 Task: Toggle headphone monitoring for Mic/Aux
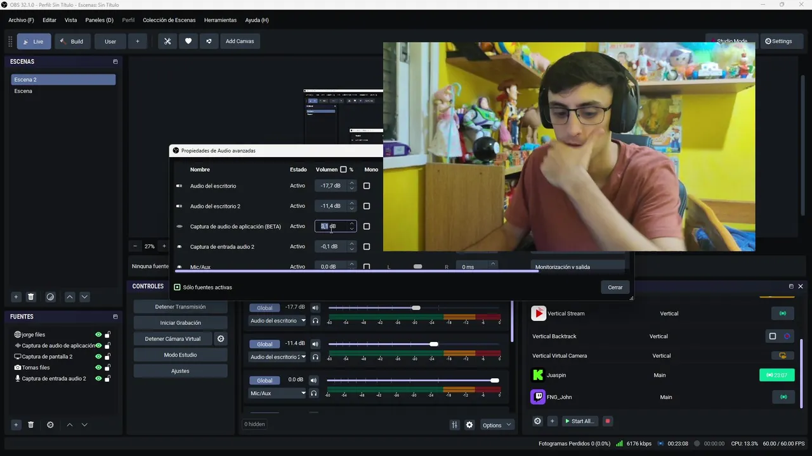pos(314,393)
